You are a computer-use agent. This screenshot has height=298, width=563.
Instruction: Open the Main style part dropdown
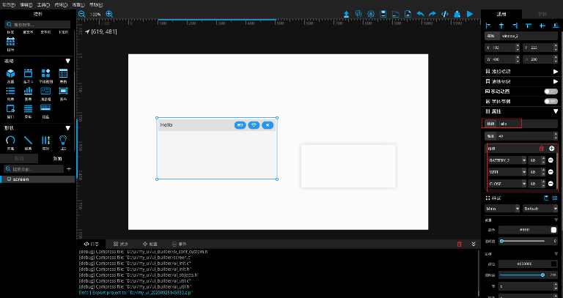click(x=502, y=209)
